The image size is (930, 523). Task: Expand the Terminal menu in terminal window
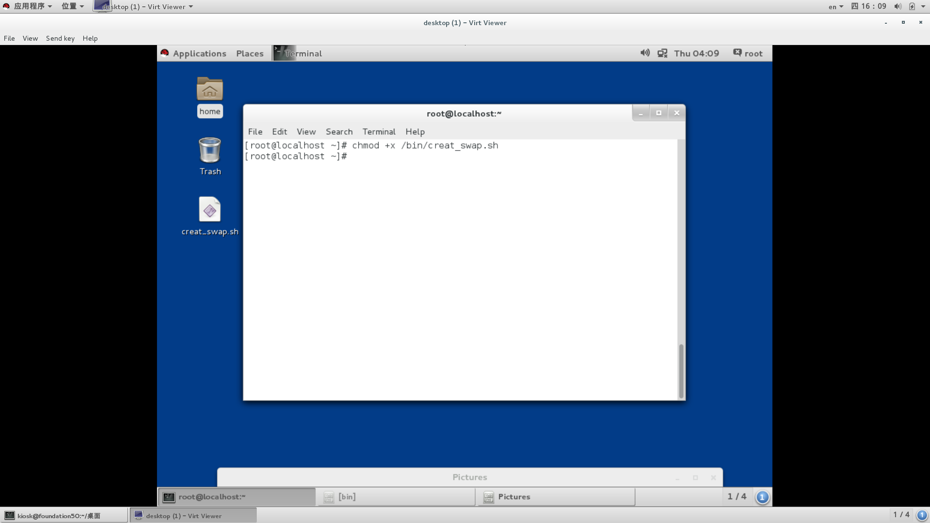(x=379, y=132)
